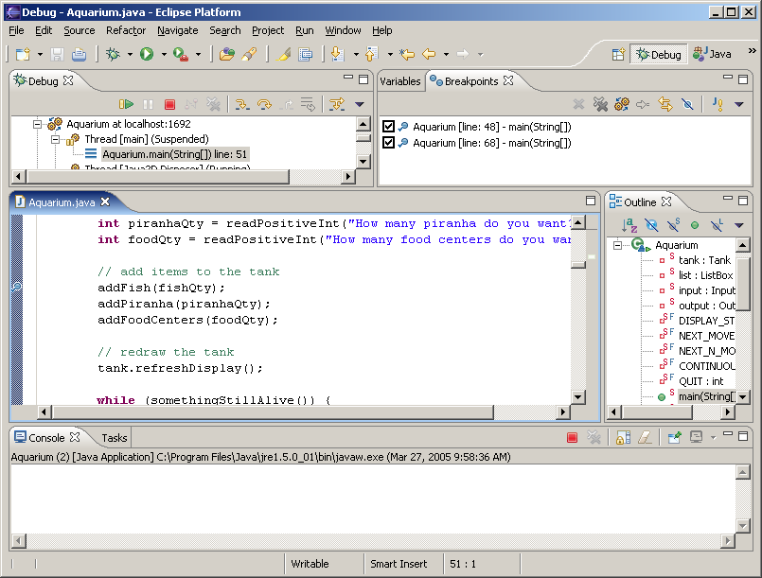Viewport: 762px width, 578px height.
Task: Click the Step Over icon in Debug toolbar
Action: (264, 105)
